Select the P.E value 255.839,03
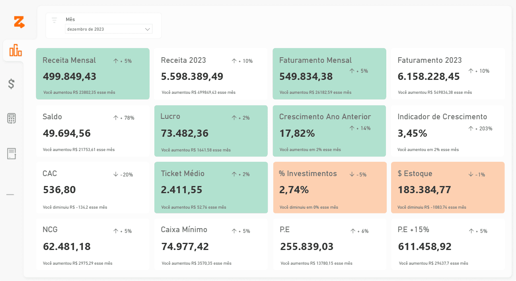 [307, 246]
